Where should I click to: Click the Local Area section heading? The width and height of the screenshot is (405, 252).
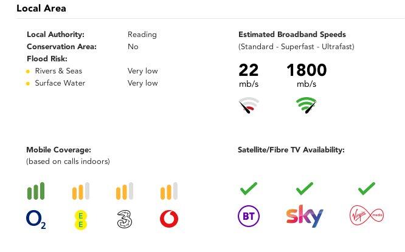point(41,9)
